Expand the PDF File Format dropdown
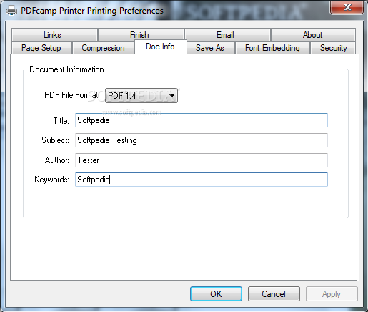Image resolution: width=368 pixels, height=312 pixels. tap(141, 96)
